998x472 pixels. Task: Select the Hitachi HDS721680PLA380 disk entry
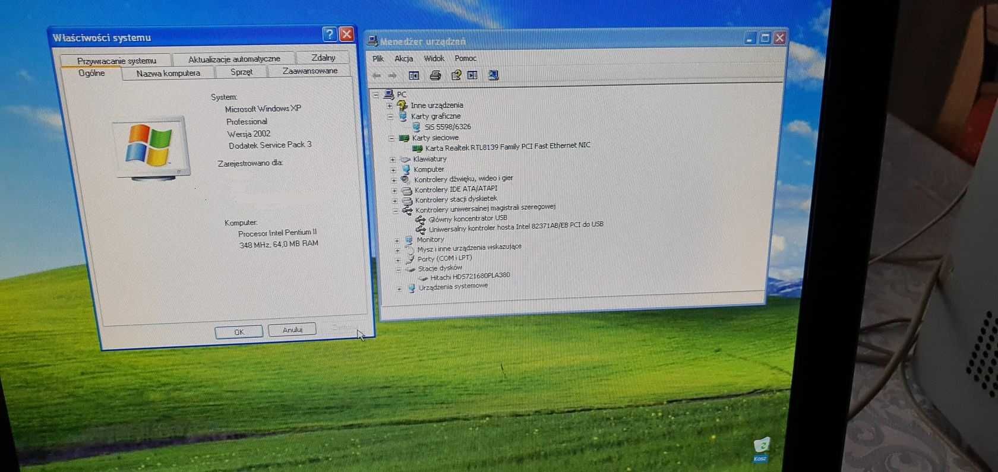pyautogui.click(x=470, y=277)
